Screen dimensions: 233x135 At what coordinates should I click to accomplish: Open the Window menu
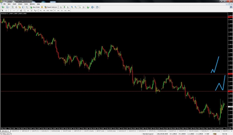(x=32, y=4)
